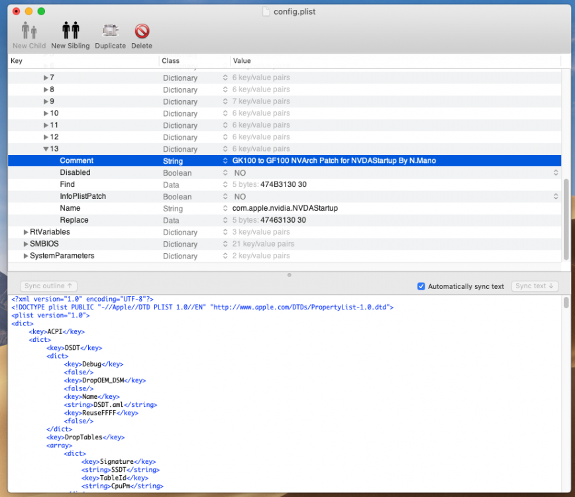Image resolution: width=575 pixels, height=497 pixels.
Task: Click 7 key/value pairs for item 9
Action: 261,101
